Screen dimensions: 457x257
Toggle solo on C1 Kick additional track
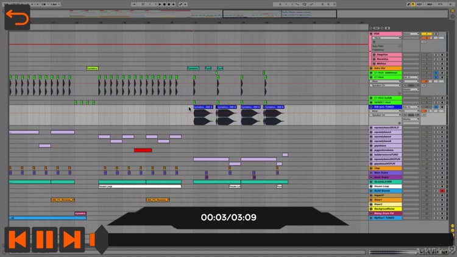tap(436, 73)
